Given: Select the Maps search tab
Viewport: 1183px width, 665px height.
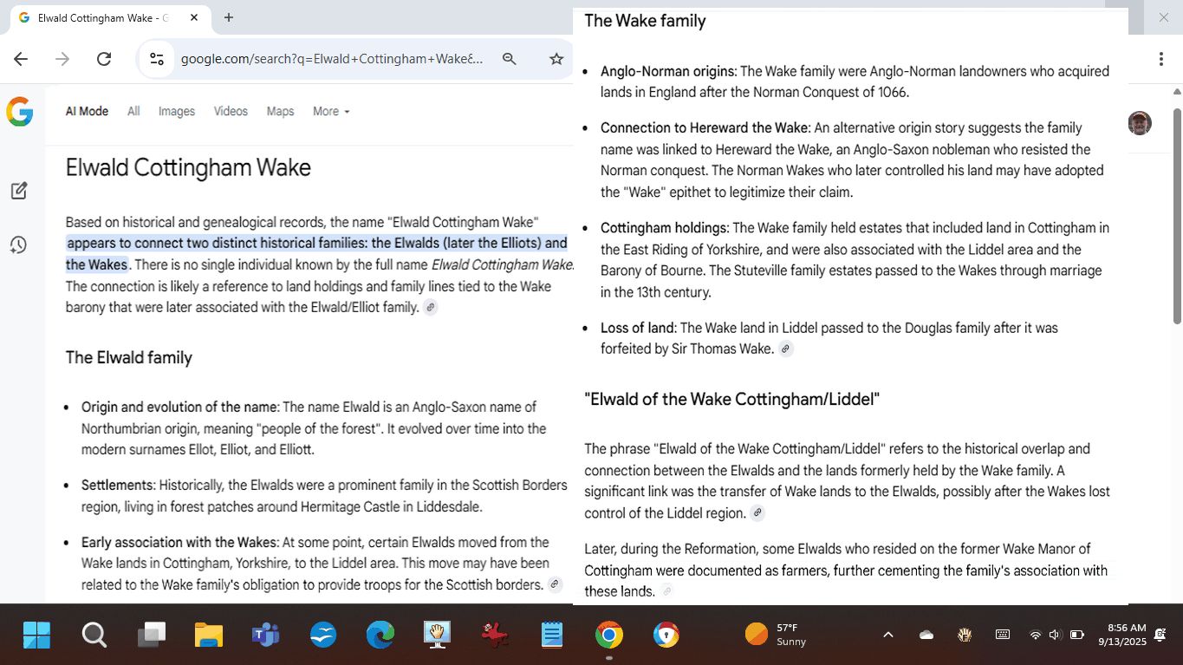Looking at the screenshot, I should click(x=280, y=112).
